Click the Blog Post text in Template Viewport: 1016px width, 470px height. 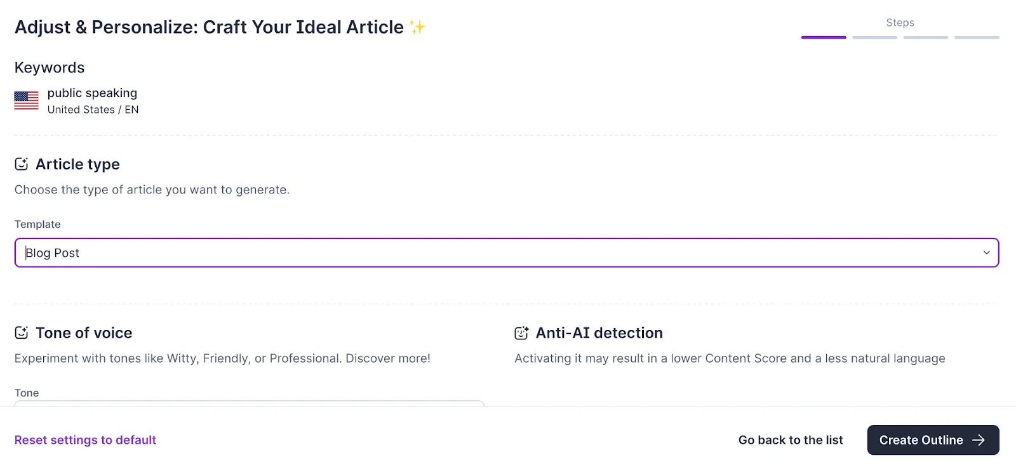point(53,253)
